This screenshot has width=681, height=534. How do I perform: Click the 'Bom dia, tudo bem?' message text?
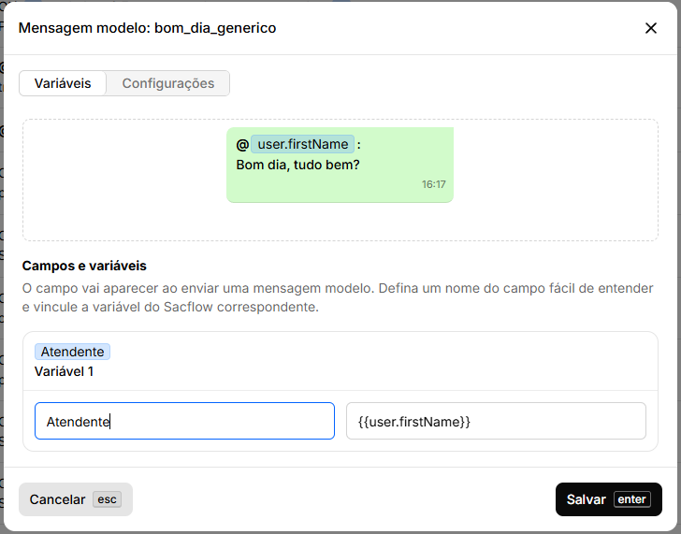point(297,165)
